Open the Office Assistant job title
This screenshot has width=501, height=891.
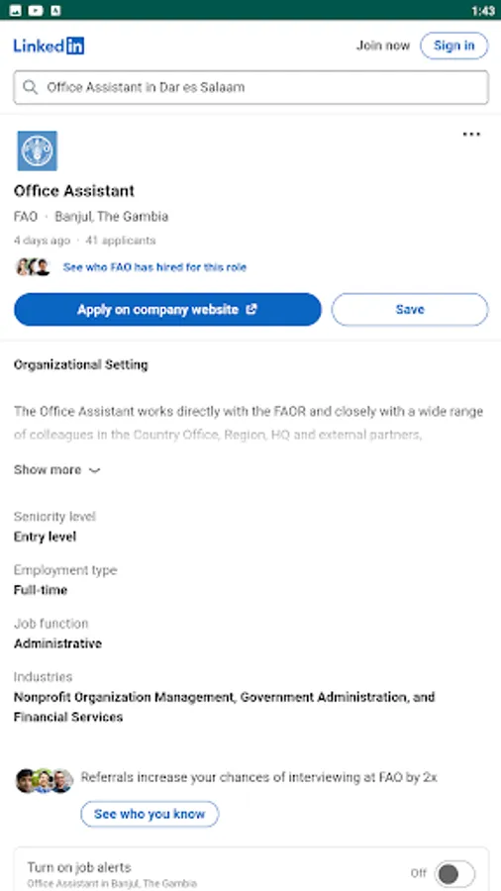point(74,191)
